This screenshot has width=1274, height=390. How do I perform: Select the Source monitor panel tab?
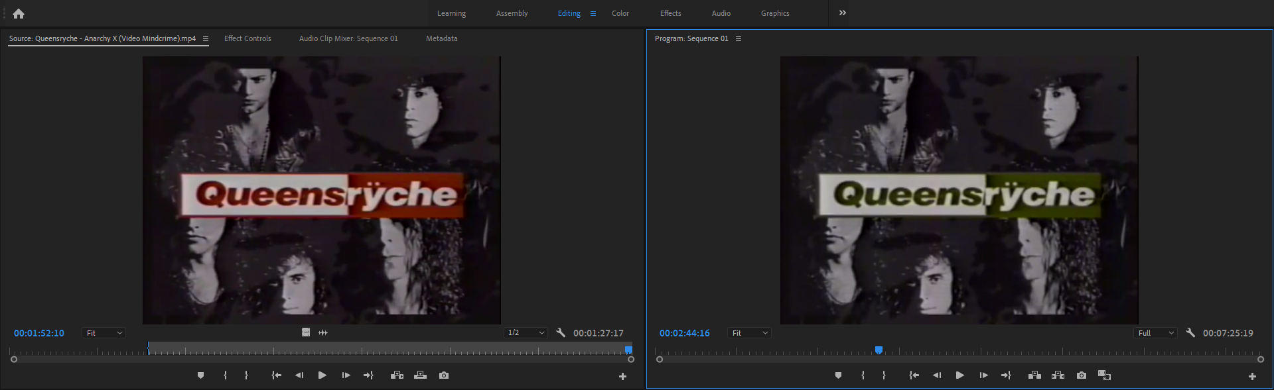tap(102, 38)
